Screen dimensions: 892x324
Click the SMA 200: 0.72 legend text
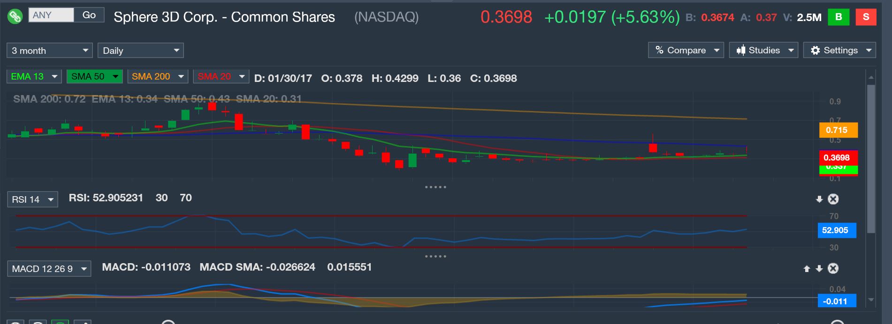coord(49,99)
